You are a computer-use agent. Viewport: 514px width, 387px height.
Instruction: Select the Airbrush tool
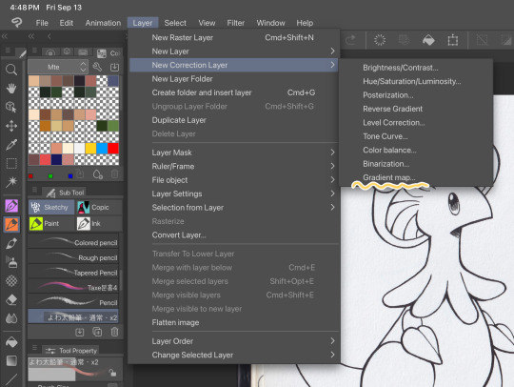pyautogui.click(x=11, y=262)
